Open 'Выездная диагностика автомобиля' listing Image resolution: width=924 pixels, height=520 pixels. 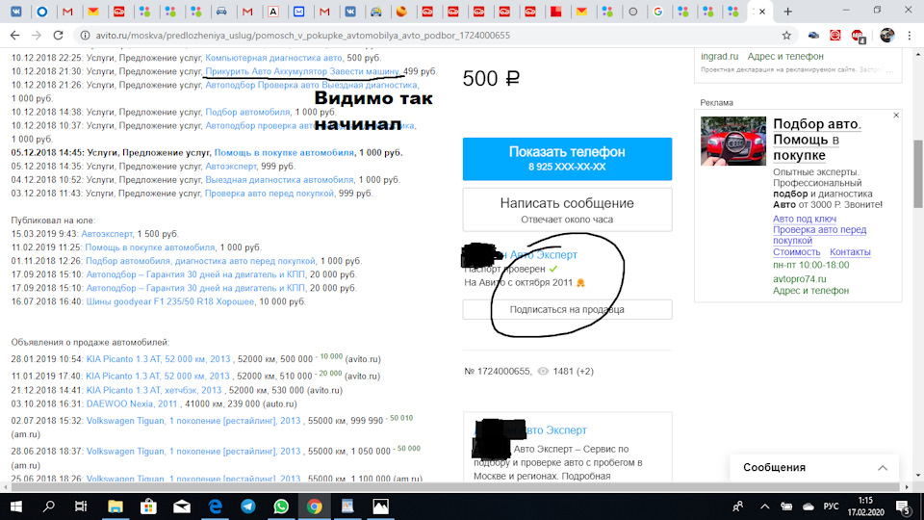[279, 180]
